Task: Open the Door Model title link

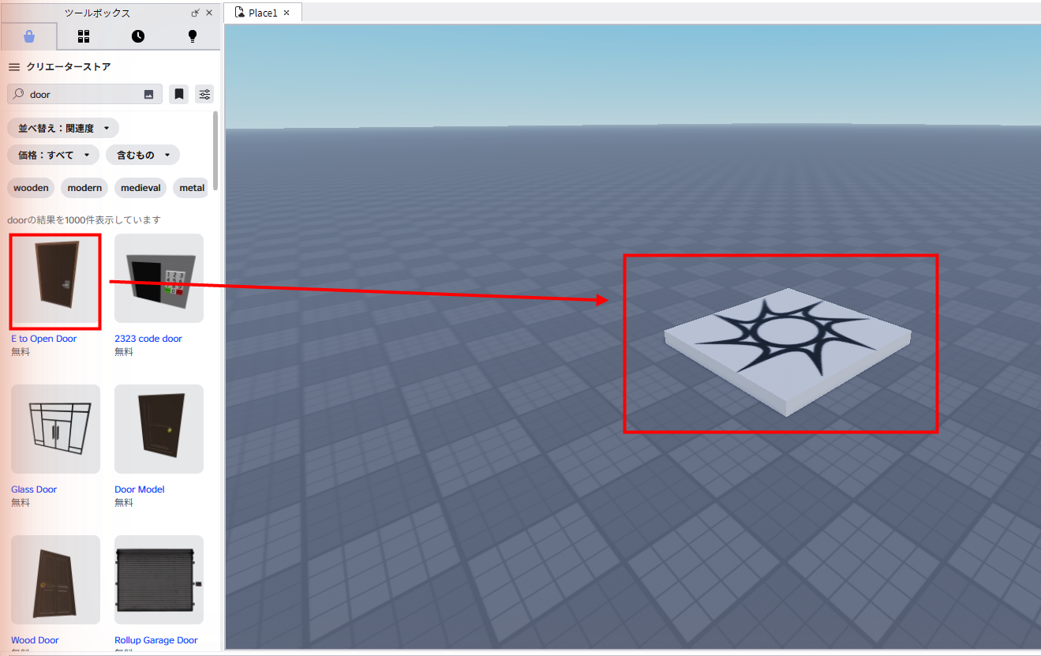Action: pos(140,489)
